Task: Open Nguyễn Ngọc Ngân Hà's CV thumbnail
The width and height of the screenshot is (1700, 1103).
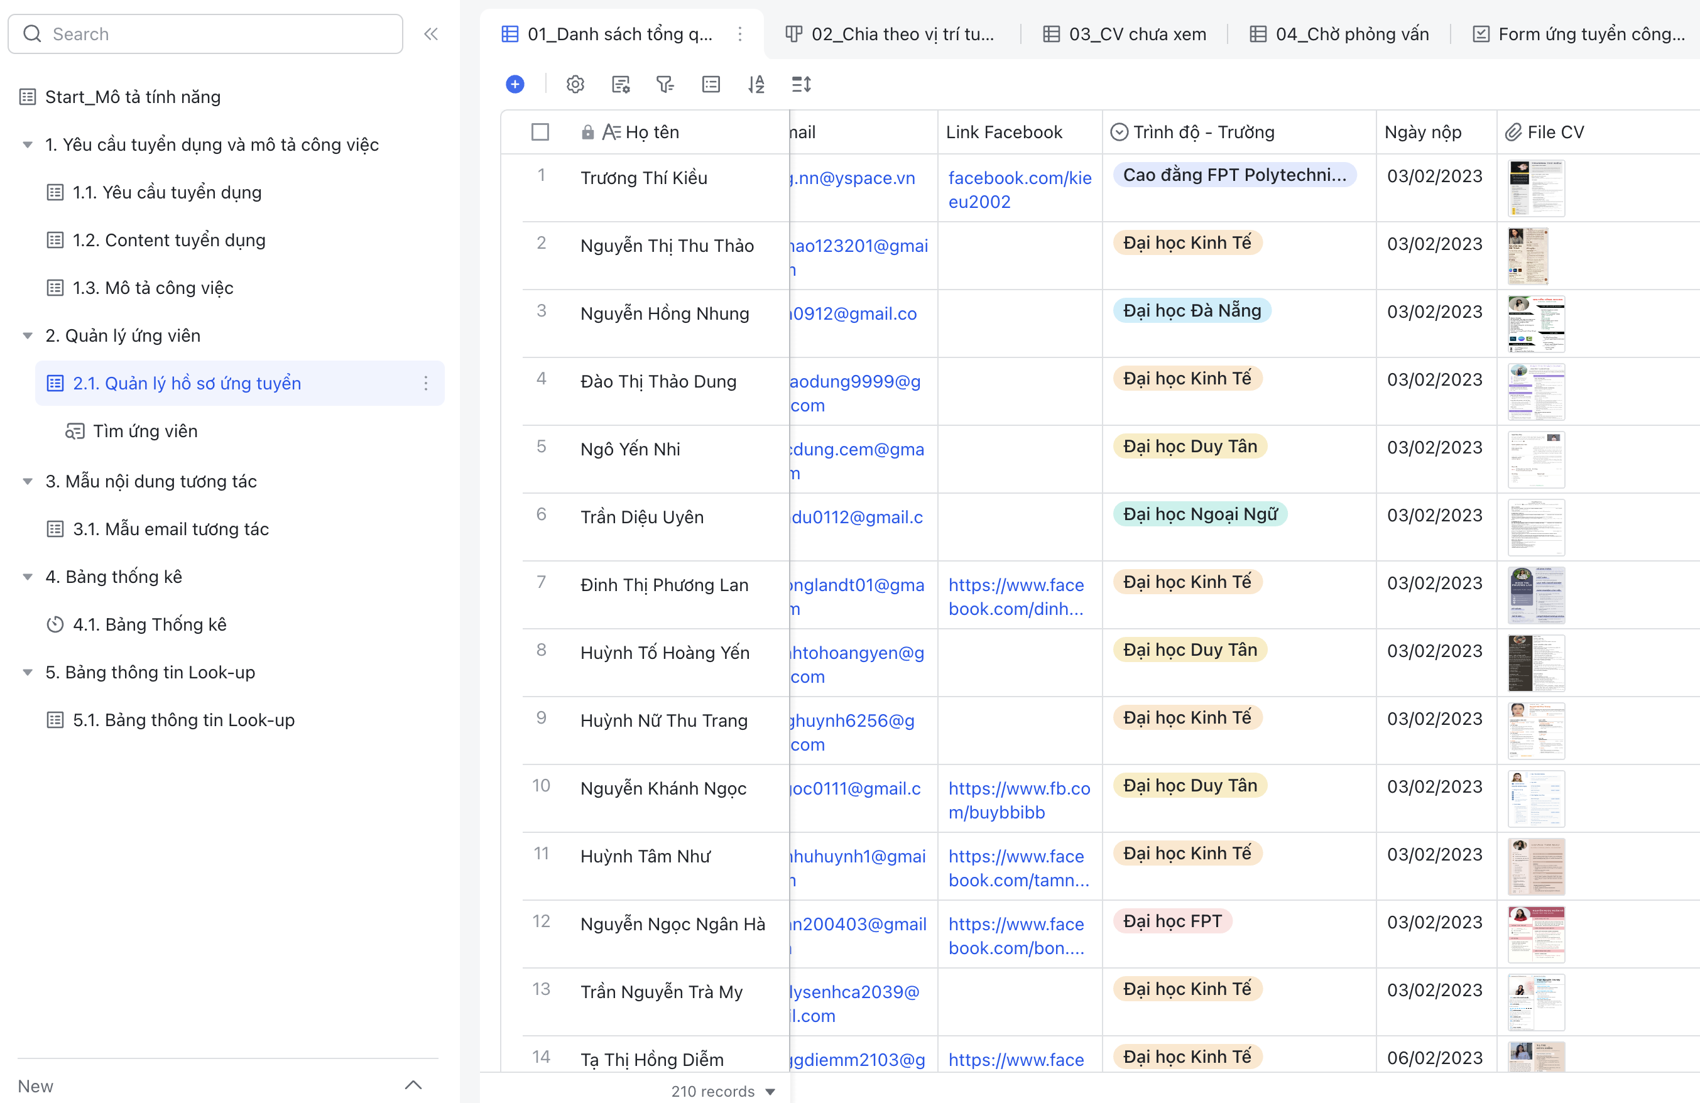Action: click(x=1535, y=935)
